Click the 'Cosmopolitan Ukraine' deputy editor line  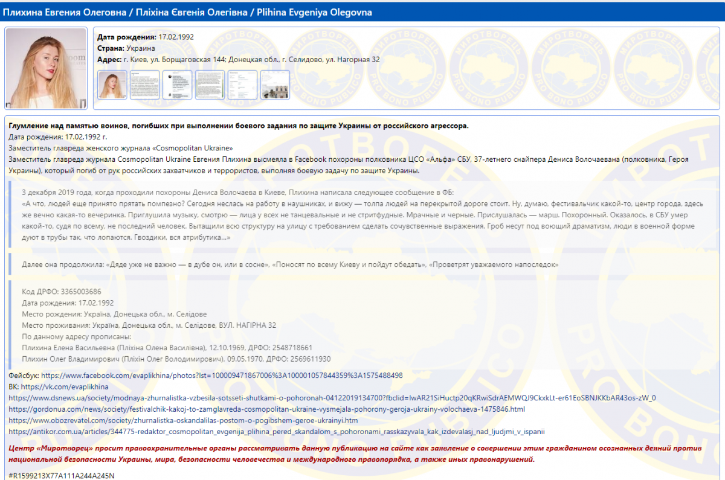[x=121, y=148]
